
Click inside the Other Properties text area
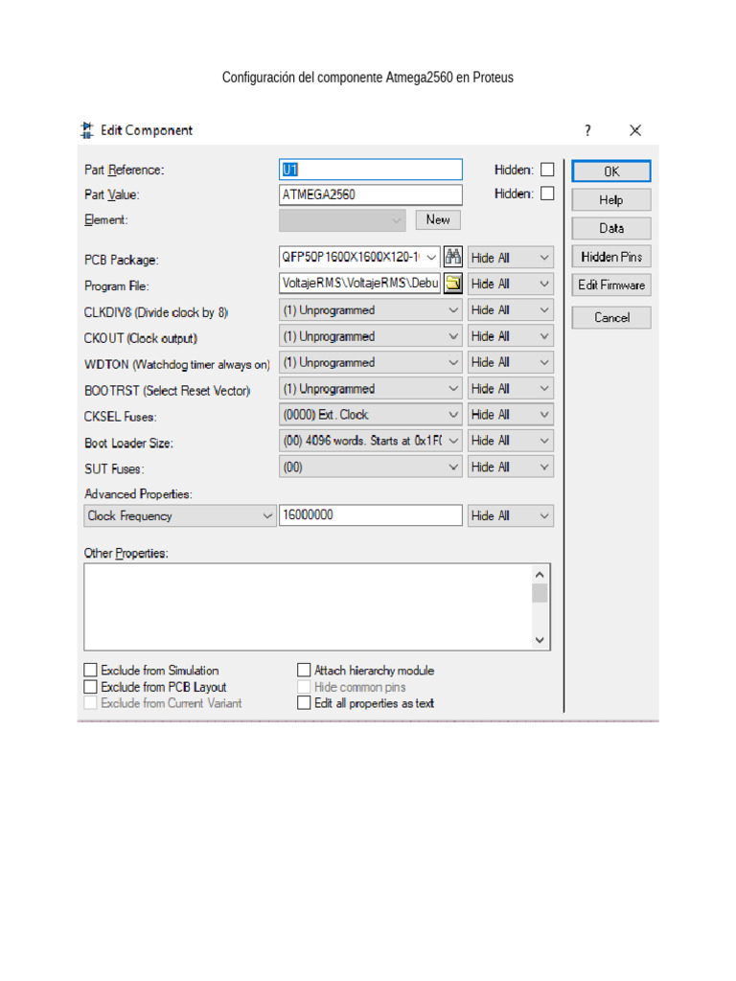click(x=308, y=606)
